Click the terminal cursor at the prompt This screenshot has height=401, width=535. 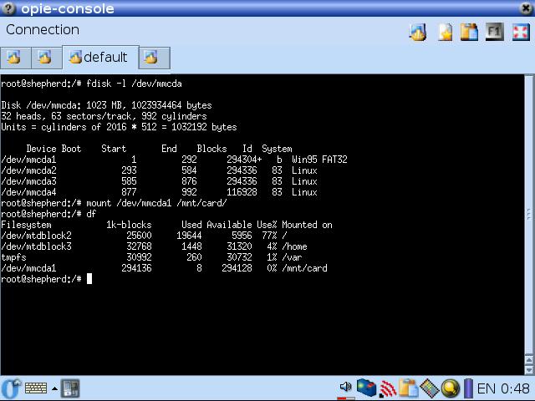click(89, 278)
